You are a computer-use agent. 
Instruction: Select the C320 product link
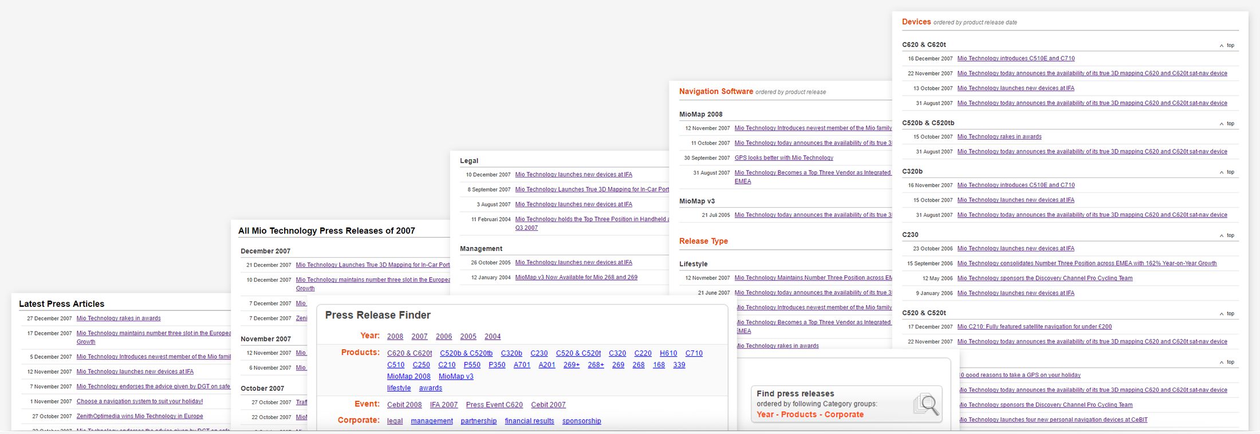pyautogui.click(x=617, y=353)
